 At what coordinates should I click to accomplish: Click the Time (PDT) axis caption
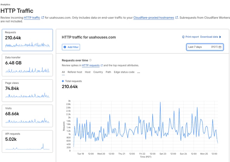pyautogui.click(x=146, y=157)
